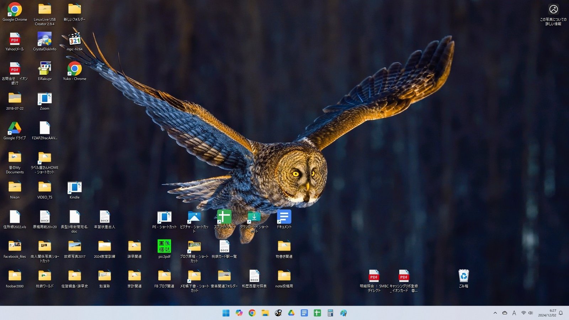Open the お問合せ イオン銀行 PDF
The width and height of the screenshot is (569, 320).
click(15, 73)
